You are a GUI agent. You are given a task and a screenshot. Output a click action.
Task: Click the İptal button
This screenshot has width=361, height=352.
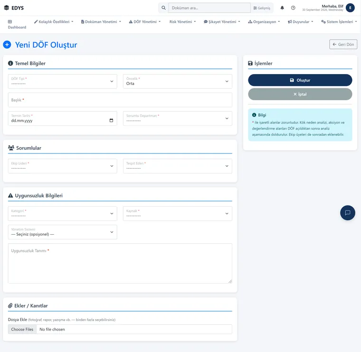(x=300, y=94)
